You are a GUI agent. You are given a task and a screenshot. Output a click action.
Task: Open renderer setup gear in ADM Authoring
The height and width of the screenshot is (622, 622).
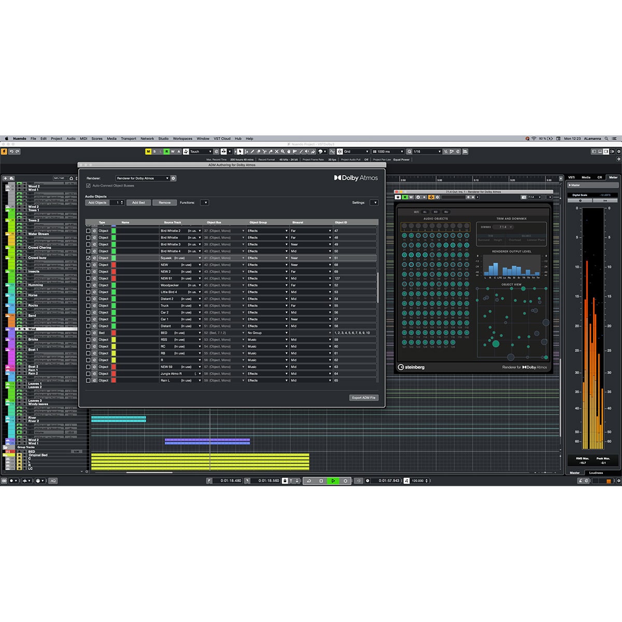click(173, 178)
